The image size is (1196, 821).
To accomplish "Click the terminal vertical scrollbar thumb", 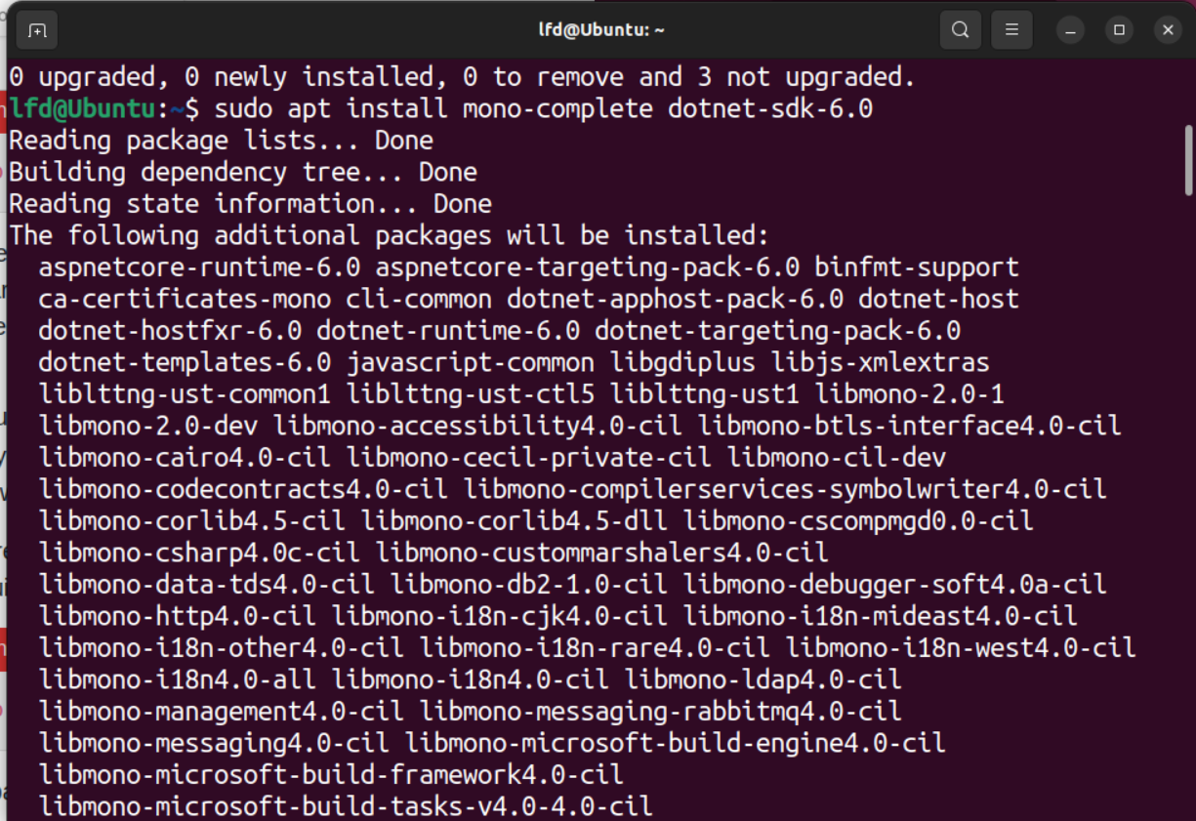I will [x=1188, y=160].
